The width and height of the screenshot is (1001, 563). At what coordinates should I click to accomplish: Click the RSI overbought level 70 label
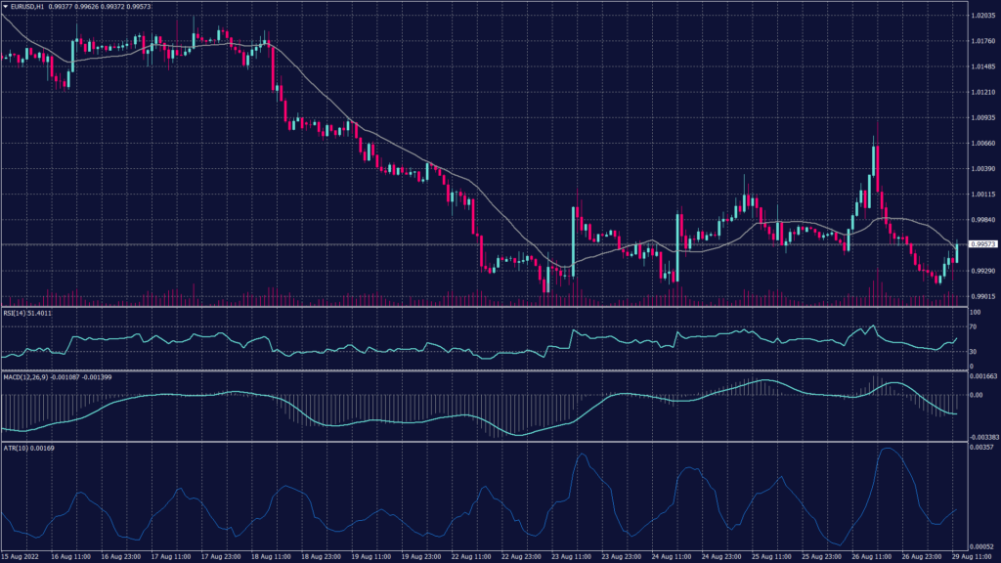pyautogui.click(x=971, y=326)
